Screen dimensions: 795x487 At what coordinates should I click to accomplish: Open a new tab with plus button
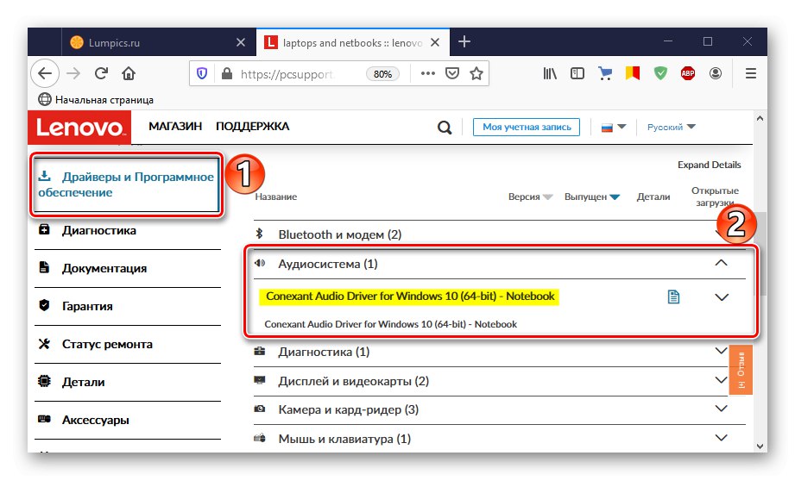[x=464, y=41]
